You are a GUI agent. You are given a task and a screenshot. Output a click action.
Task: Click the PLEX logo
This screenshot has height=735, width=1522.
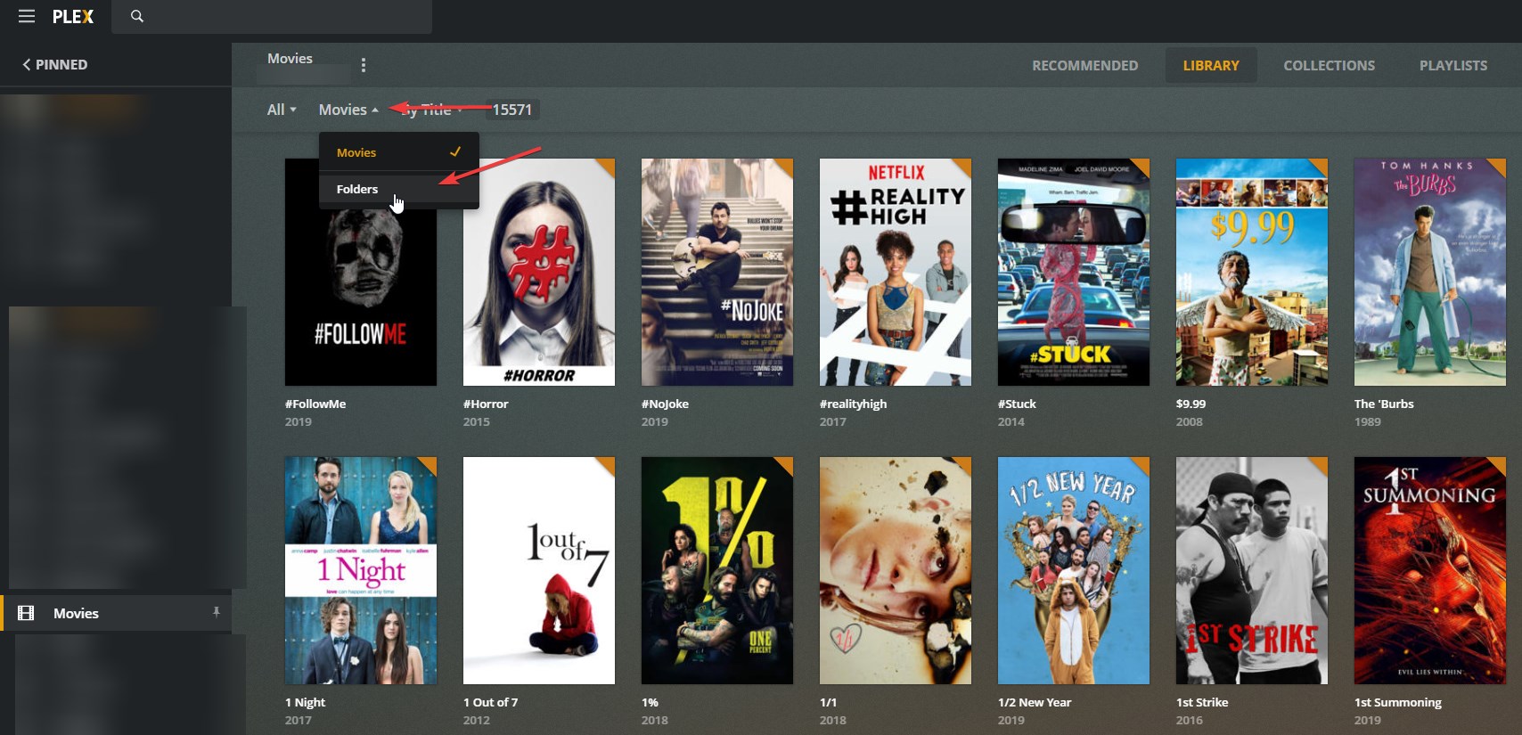[73, 16]
